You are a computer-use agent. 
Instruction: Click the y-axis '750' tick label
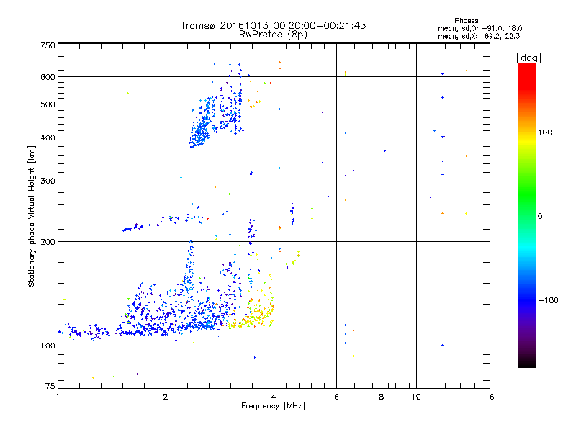click(x=48, y=45)
